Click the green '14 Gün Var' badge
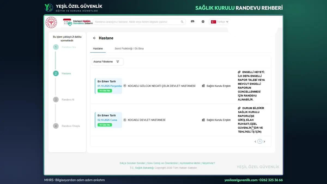The image size is (327, 184). pos(105,91)
